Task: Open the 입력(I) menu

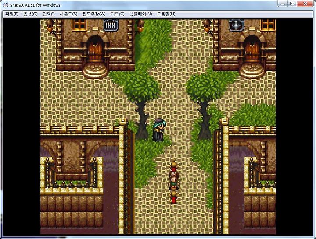Action: coord(49,14)
